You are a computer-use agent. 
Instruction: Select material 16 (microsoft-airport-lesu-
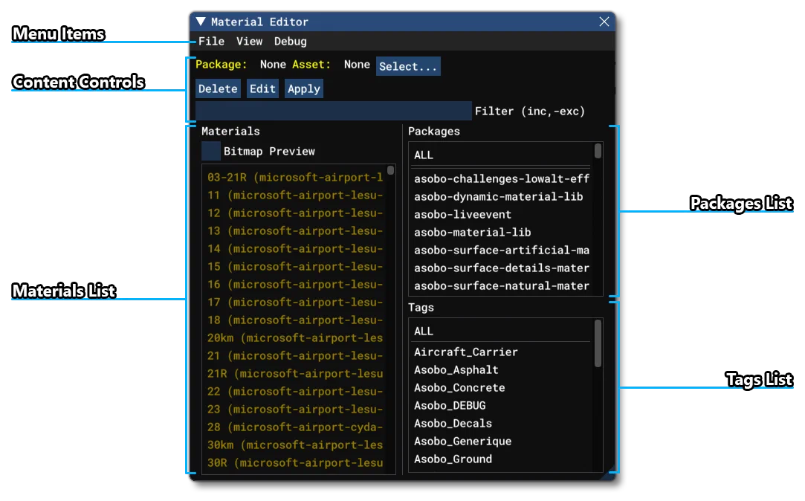[x=295, y=285]
